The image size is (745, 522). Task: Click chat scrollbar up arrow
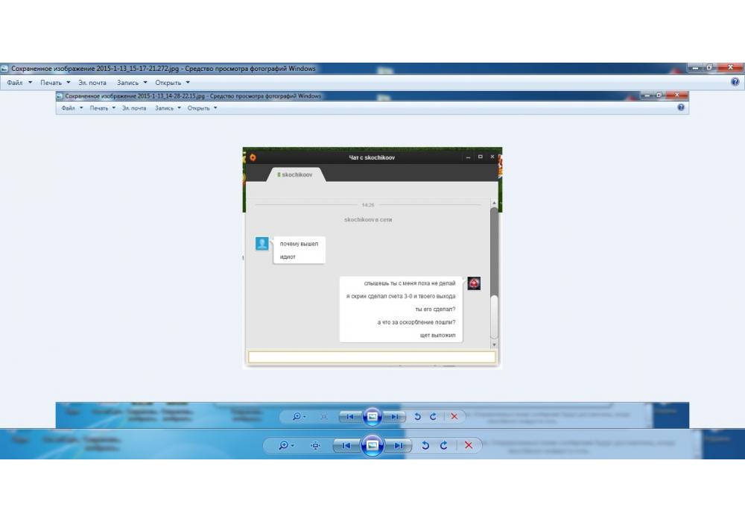click(x=494, y=203)
